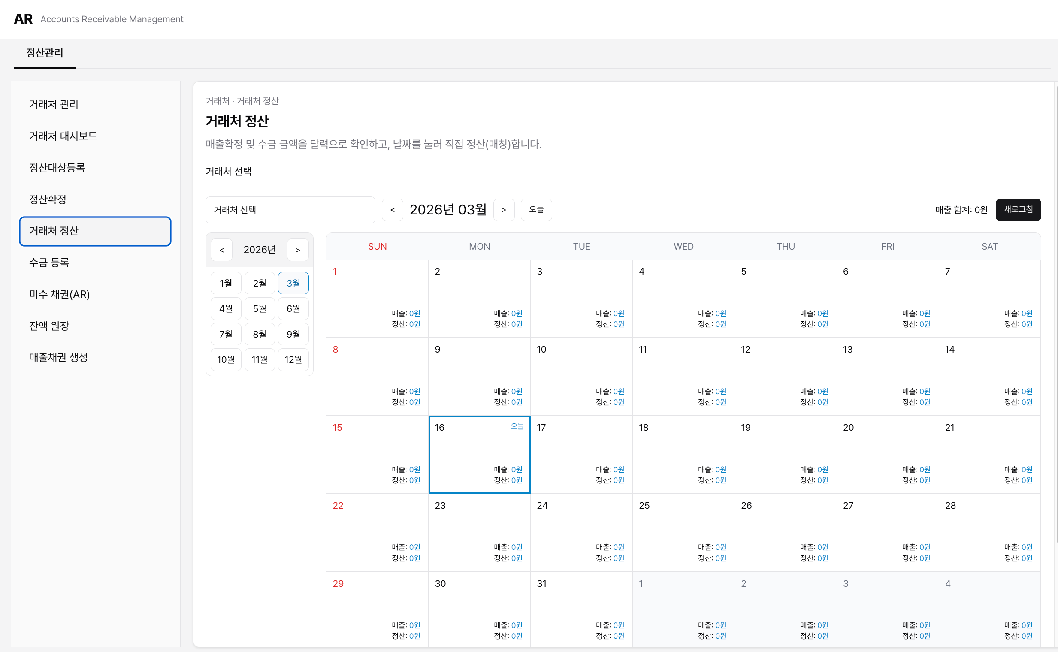Select March 16, today's highlighted date
This screenshot has width=1058, height=652.
(479, 455)
